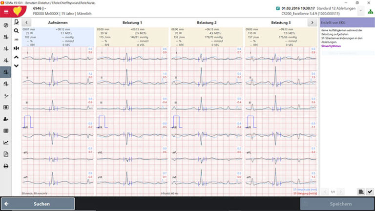Click the down arrow below the up arrow
The image size is (375, 211).
(17, 65)
